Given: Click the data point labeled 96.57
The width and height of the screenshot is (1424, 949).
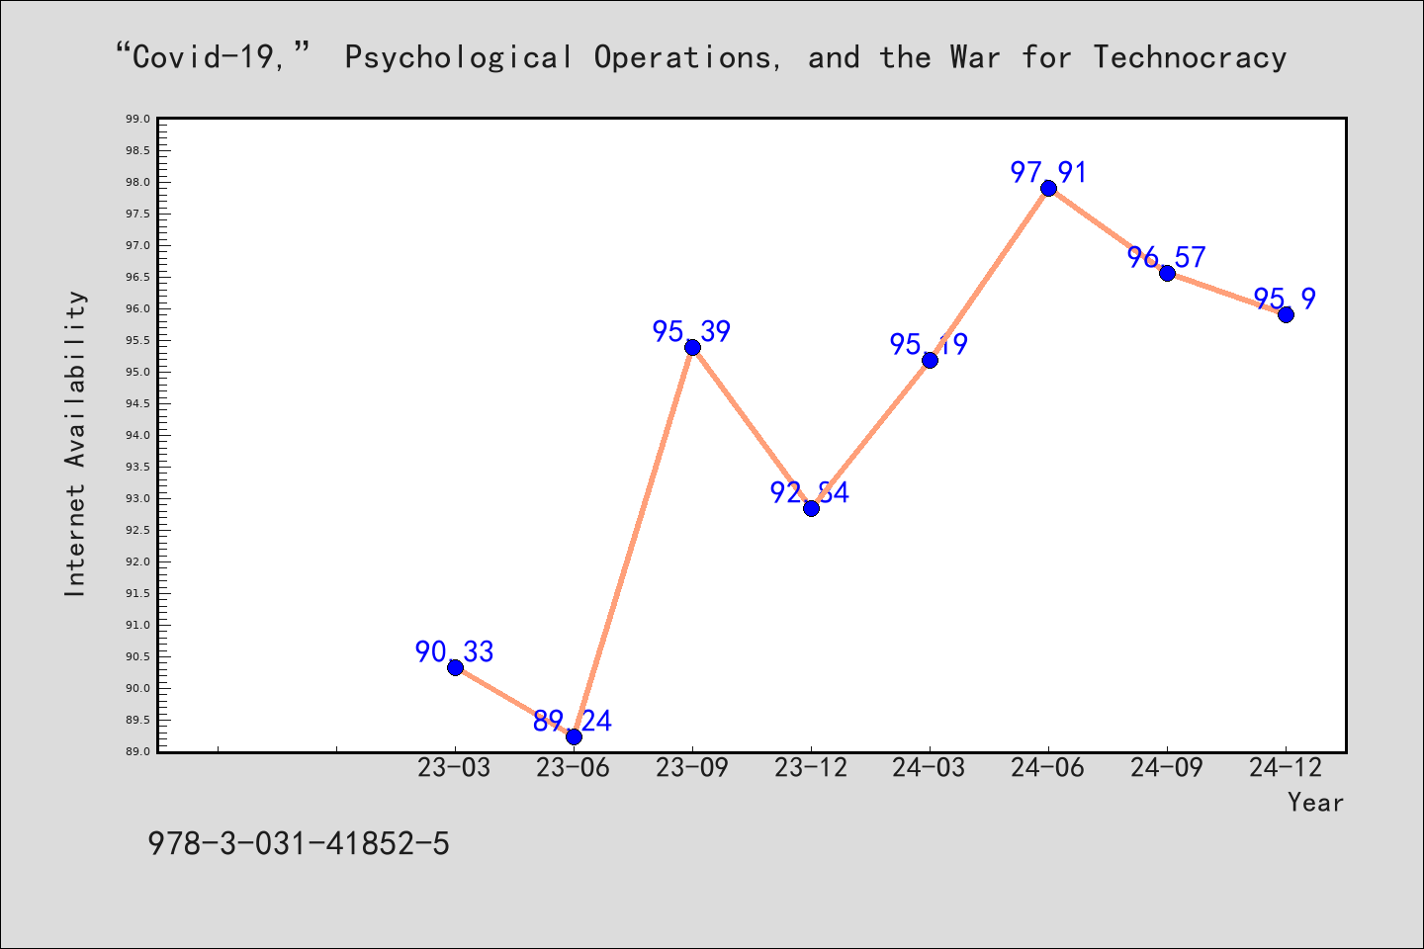Looking at the screenshot, I should [x=1167, y=273].
